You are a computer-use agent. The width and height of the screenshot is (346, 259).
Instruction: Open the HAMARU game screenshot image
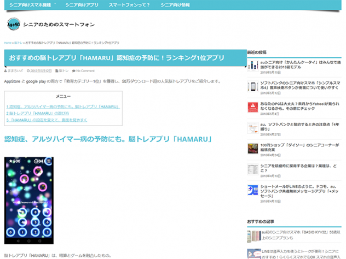click(29, 201)
